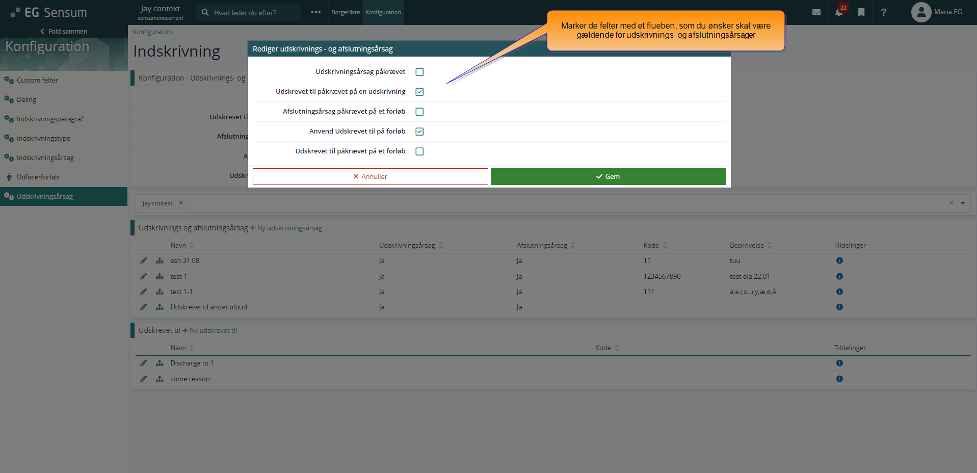
Task: Collapse sidebar with Fold sammen
Action: pos(64,31)
